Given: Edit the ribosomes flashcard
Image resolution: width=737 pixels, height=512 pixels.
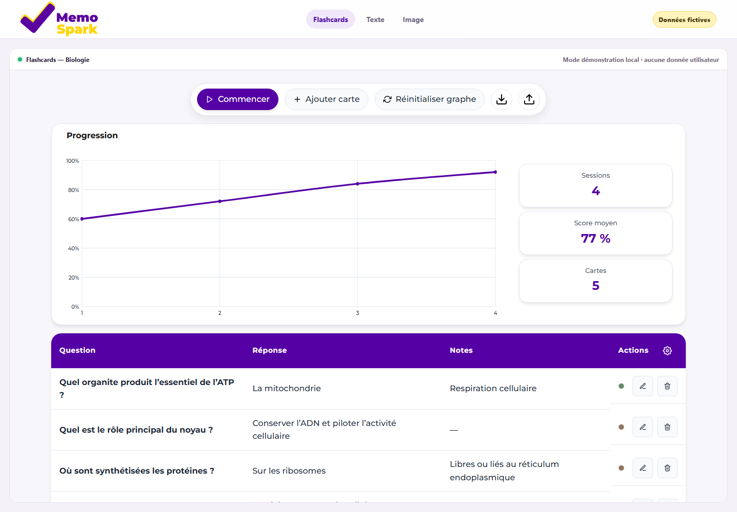Looking at the screenshot, I should (643, 468).
